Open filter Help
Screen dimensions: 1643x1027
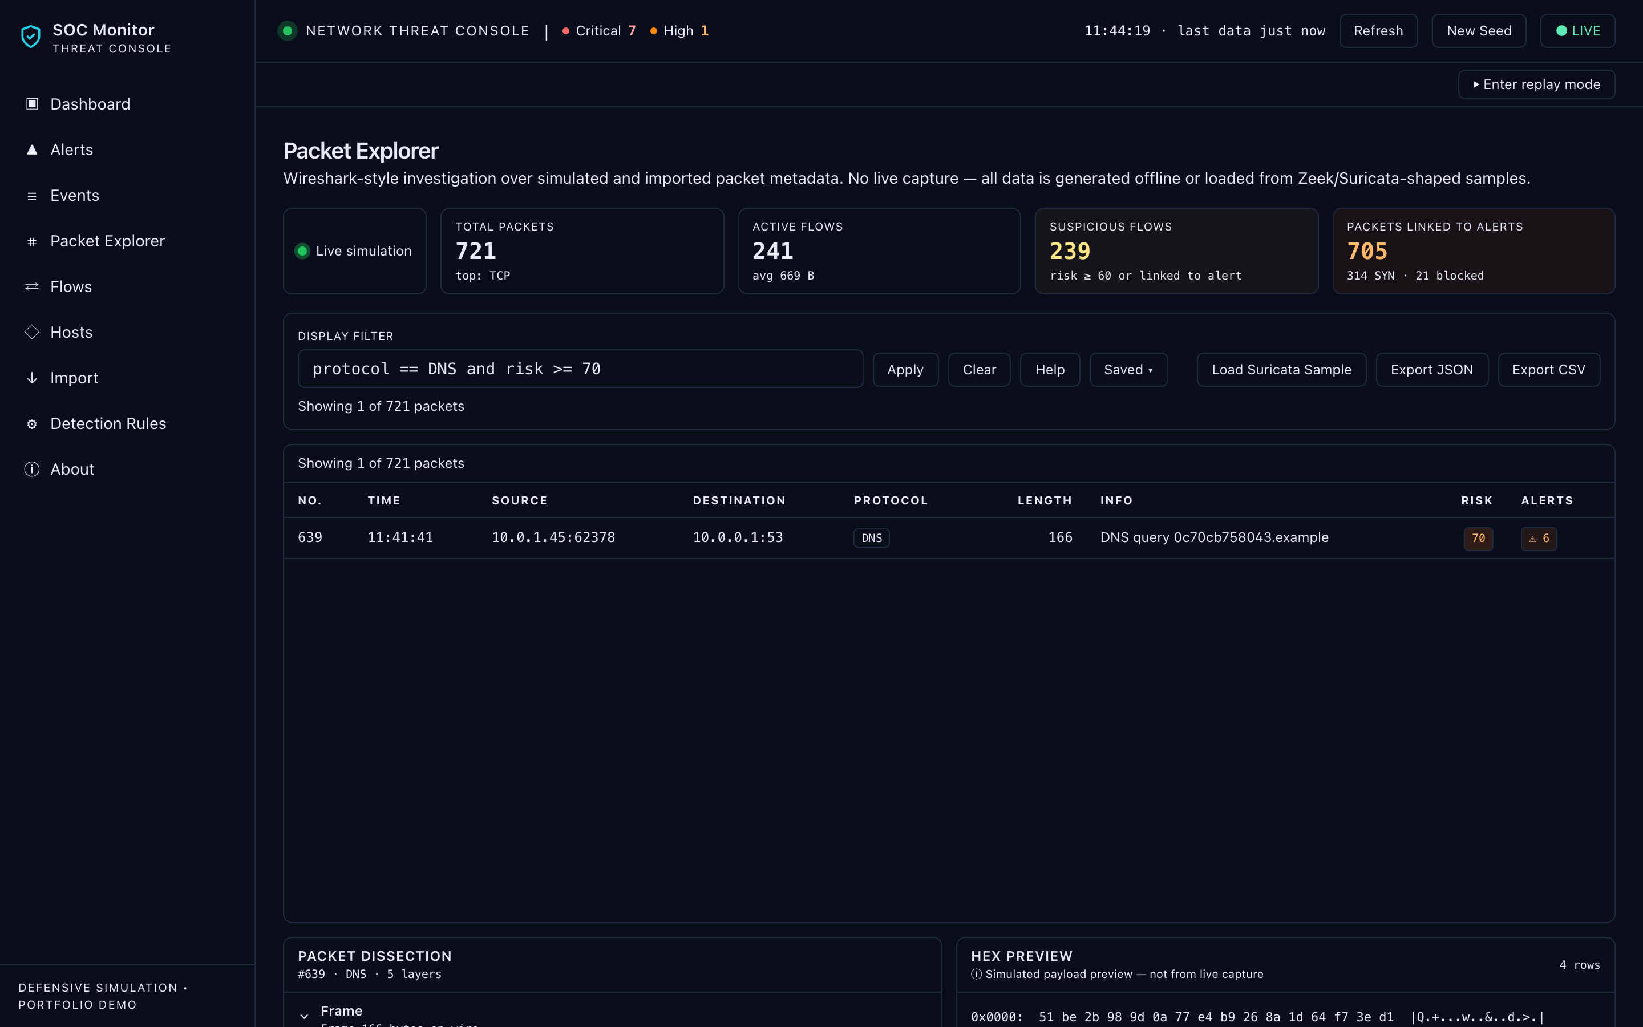click(1050, 370)
